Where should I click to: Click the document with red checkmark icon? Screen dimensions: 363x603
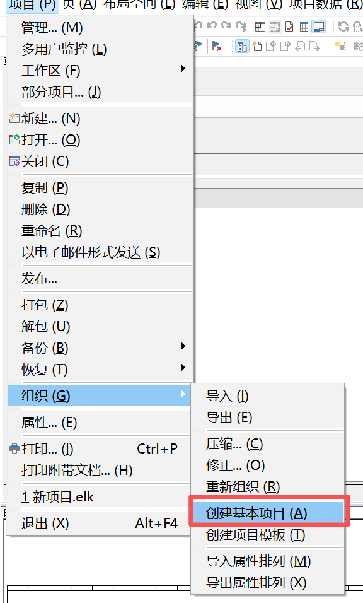point(289,26)
